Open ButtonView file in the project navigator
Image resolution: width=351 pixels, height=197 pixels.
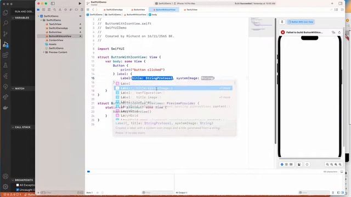coord(55,32)
